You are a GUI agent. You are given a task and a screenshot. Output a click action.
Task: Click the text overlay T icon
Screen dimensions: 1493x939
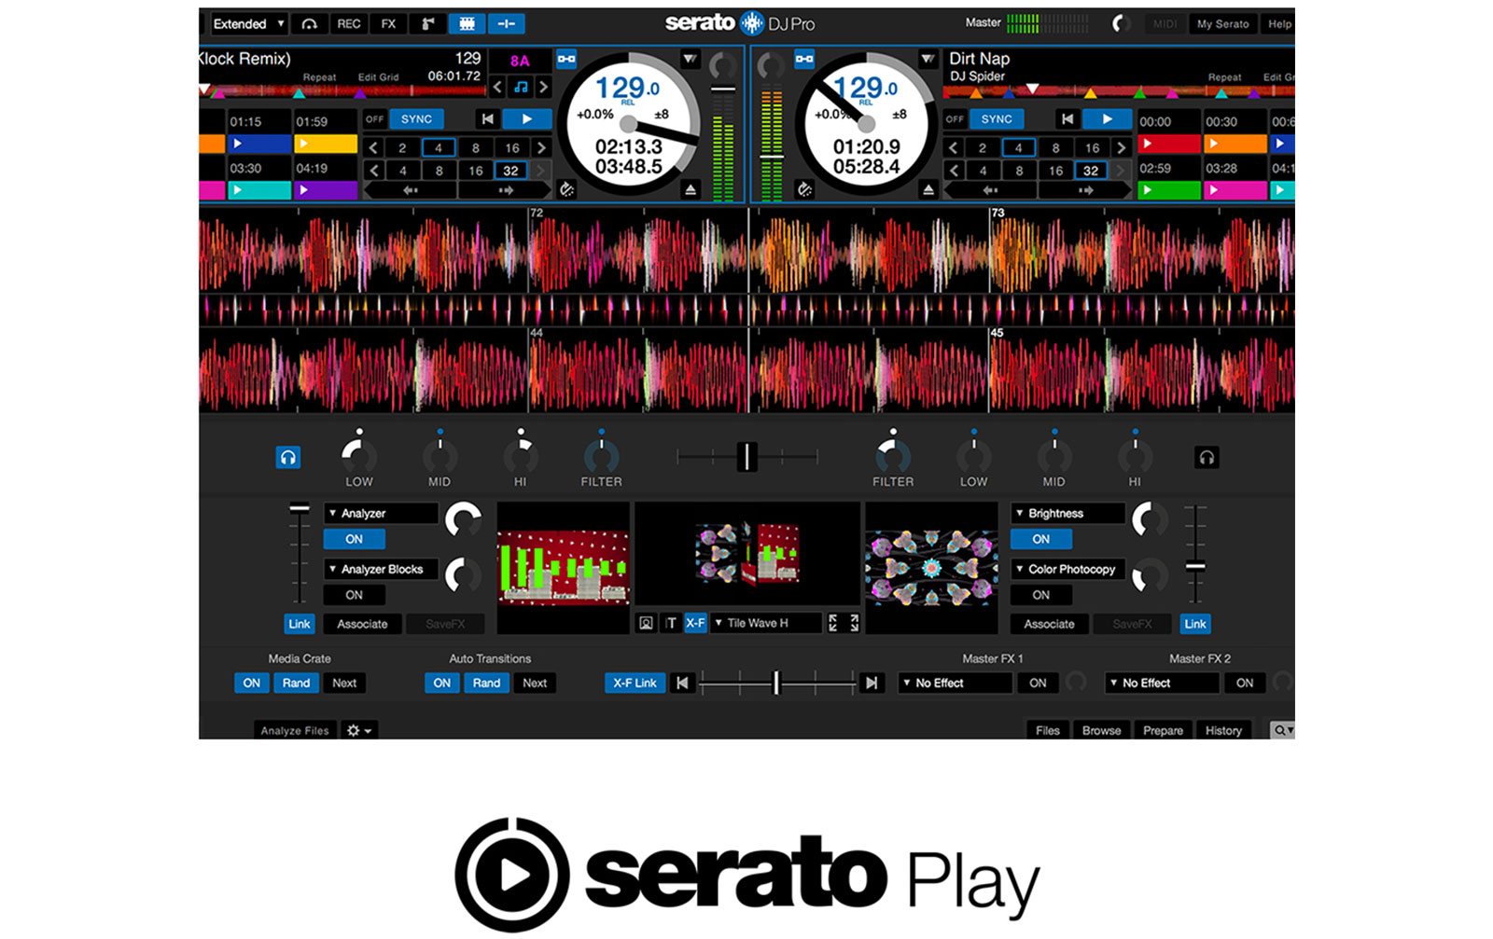click(671, 623)
